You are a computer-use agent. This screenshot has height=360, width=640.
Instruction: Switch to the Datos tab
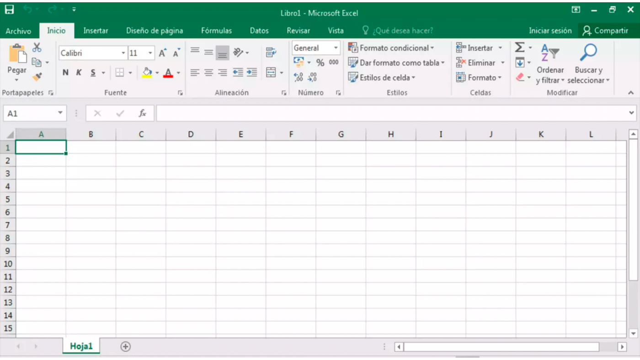click(259, 31)
